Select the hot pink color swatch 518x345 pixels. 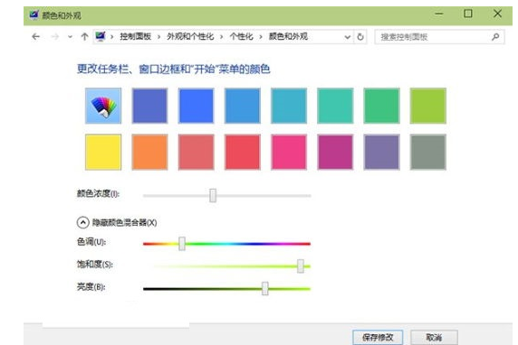coord(289,152)
